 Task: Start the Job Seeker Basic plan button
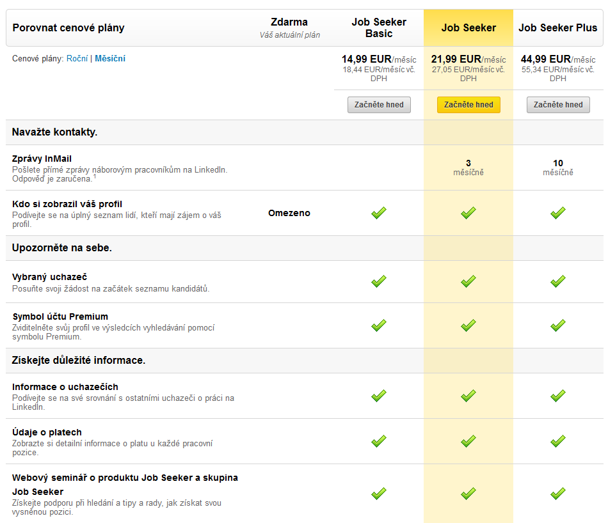tap(379, 105)
